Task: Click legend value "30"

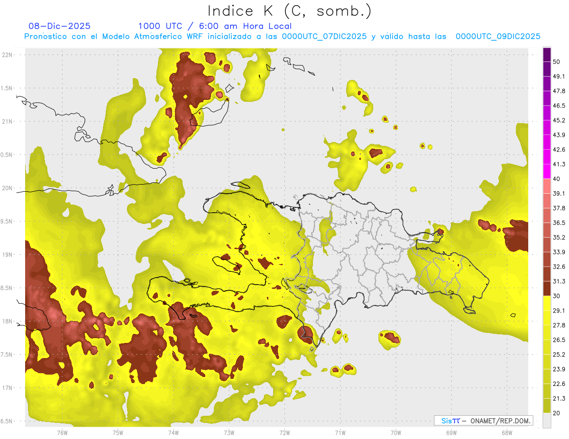Action: (557, 296)
